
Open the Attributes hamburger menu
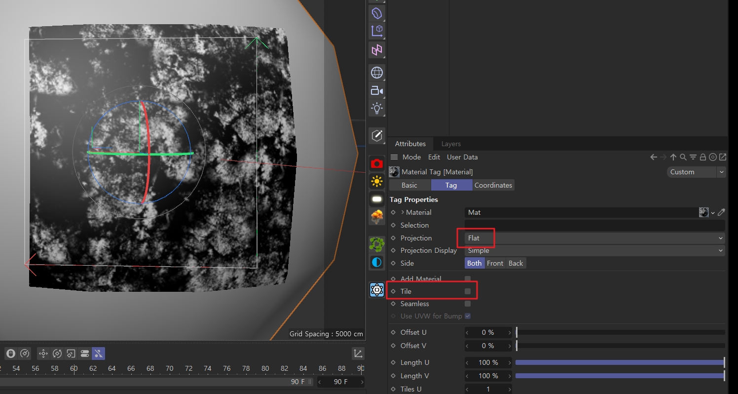click(x=394, y=157)
